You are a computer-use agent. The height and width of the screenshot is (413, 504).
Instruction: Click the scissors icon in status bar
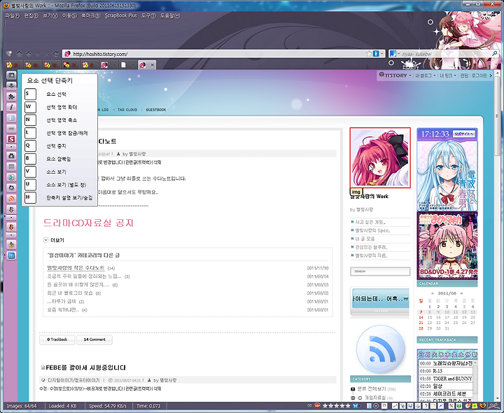(x=493, y=405)
